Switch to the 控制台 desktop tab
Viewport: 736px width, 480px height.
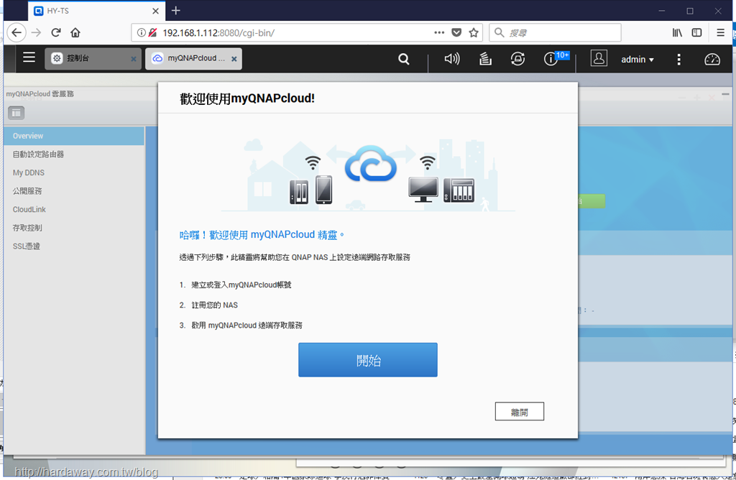pyautogui.click(x=93, y=59)
